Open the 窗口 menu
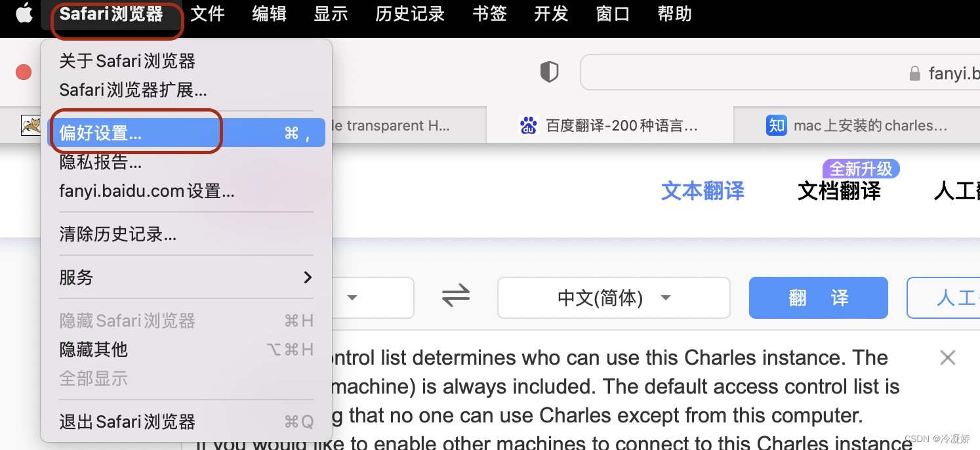This screenshot has width=980, height=450. coord(613,14)
